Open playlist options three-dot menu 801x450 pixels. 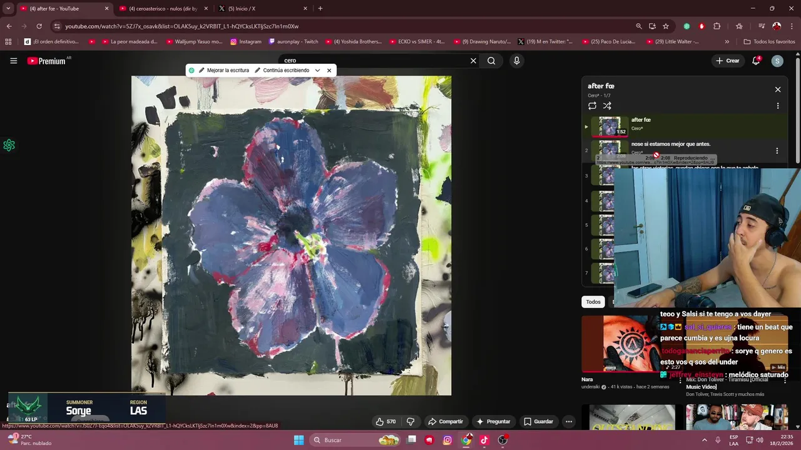point(778,106)
